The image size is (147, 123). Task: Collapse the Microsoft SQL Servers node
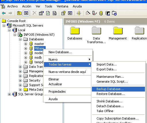pos(4,25)
